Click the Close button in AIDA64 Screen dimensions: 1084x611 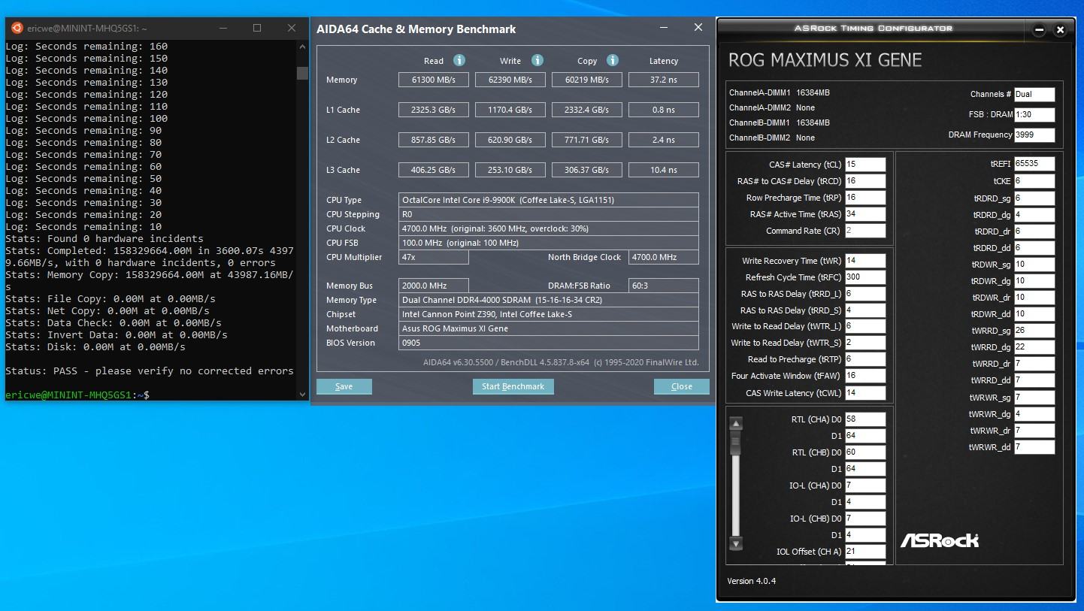[x=681, y=386]
